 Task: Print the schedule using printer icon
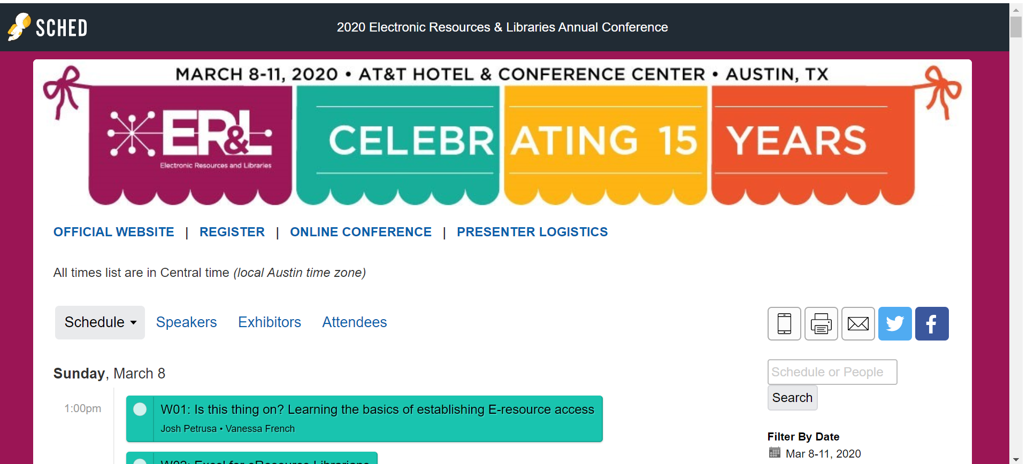pos(821,323)
